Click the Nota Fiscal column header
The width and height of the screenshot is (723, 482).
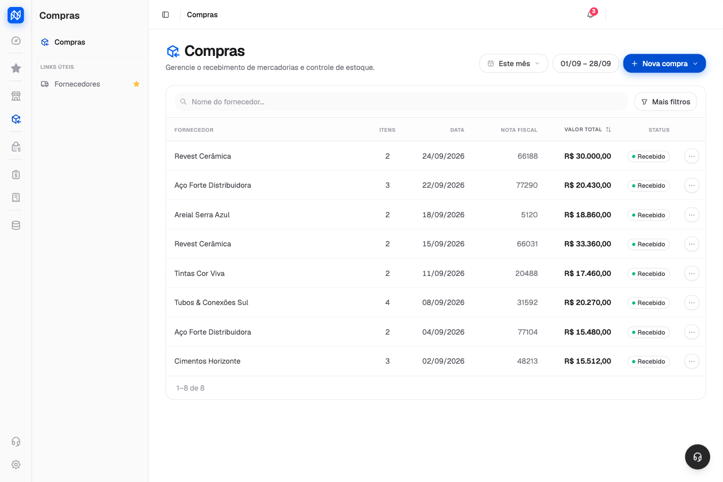pos(519,130)
